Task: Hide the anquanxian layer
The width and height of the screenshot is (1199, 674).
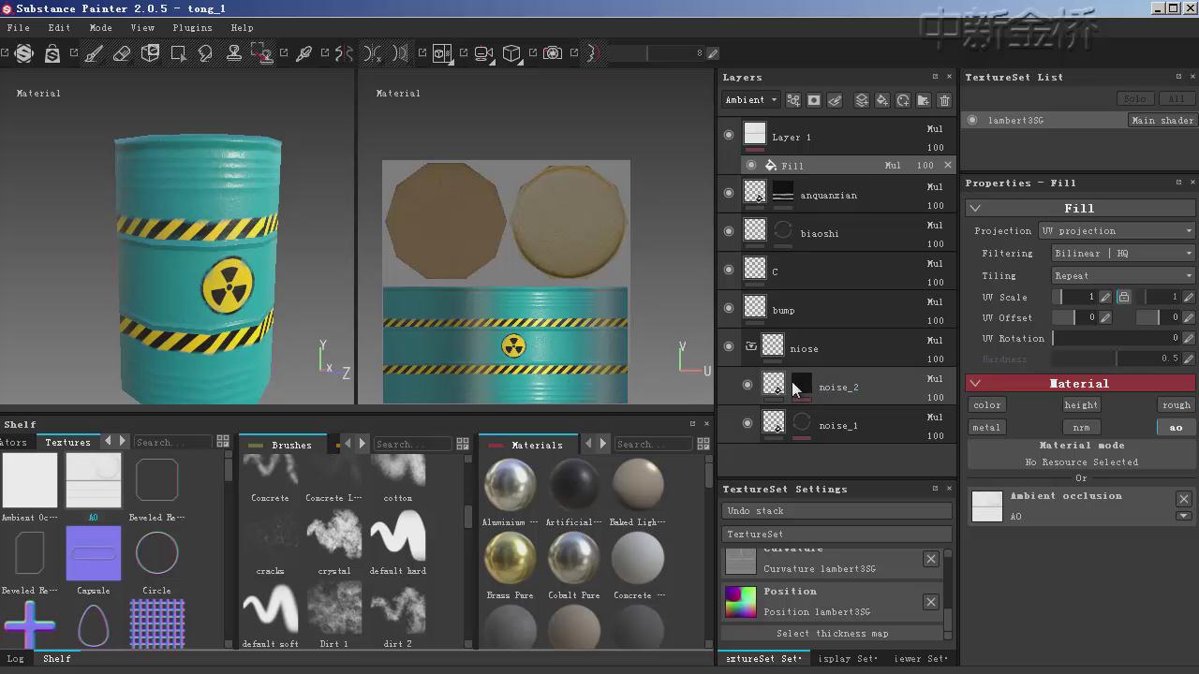Action: coord(729,193)
